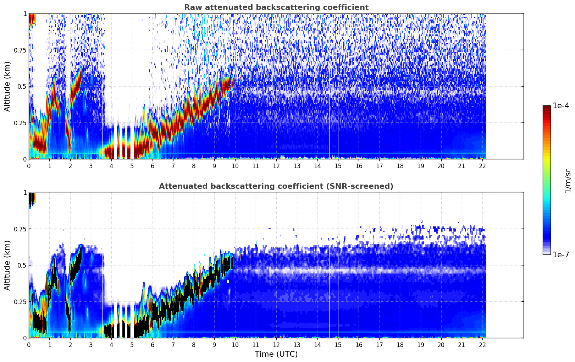575x362 pixels.
Task: Select the "1e-7" colorbar minimum label
Action: pos(561,254)
